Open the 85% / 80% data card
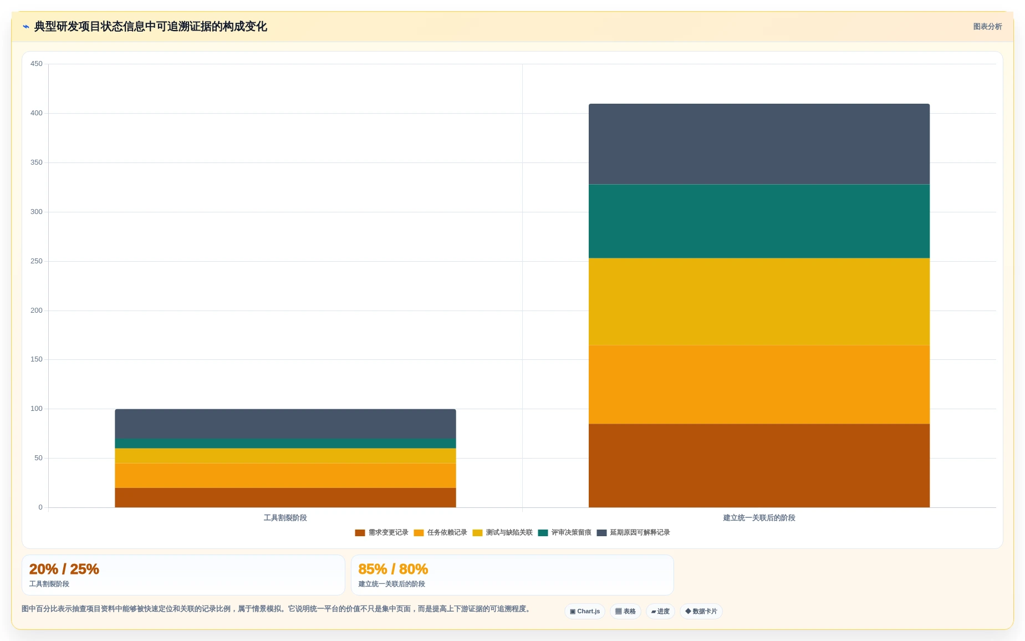 (x=512, y=575)
